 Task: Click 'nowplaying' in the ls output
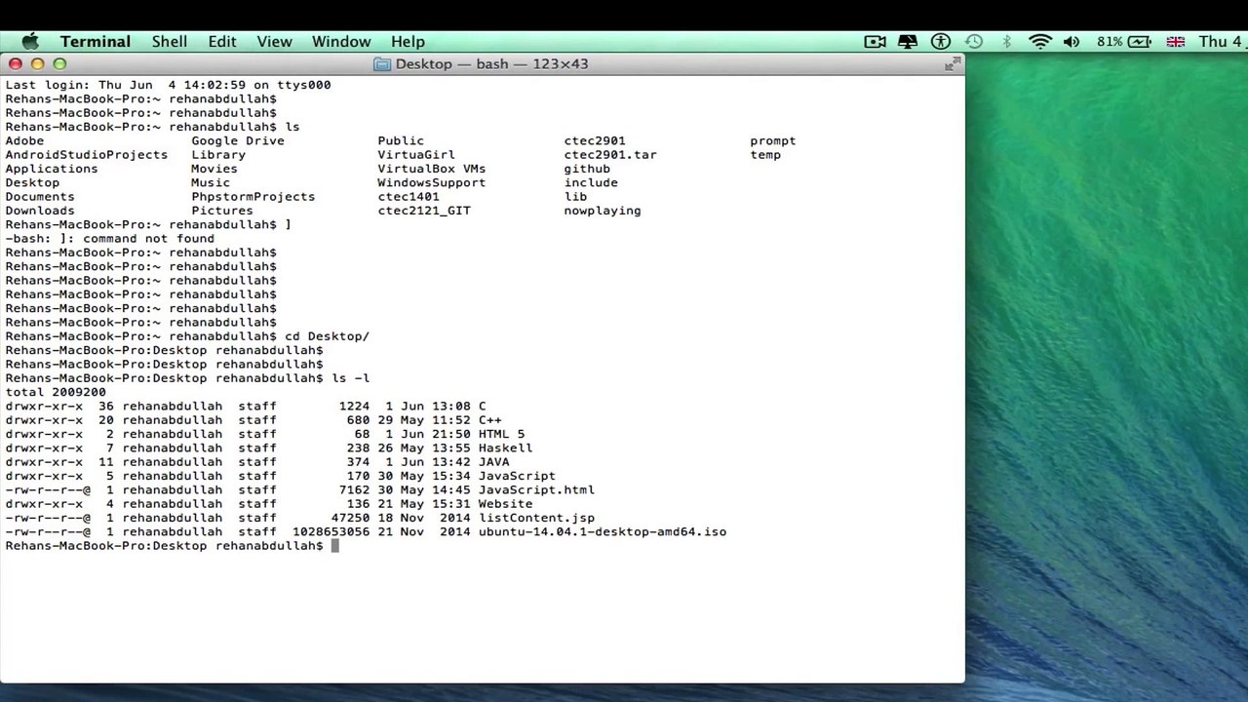pyautogui.click(x=603, y=211)
